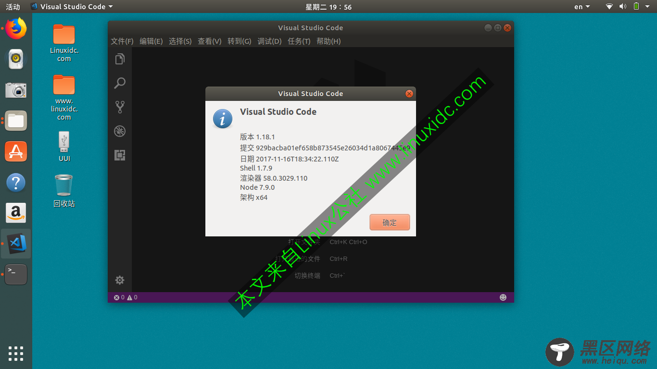This screenshot has width=657, height=369.
Task: Open the Terminal from the dock
Action: 16,274
